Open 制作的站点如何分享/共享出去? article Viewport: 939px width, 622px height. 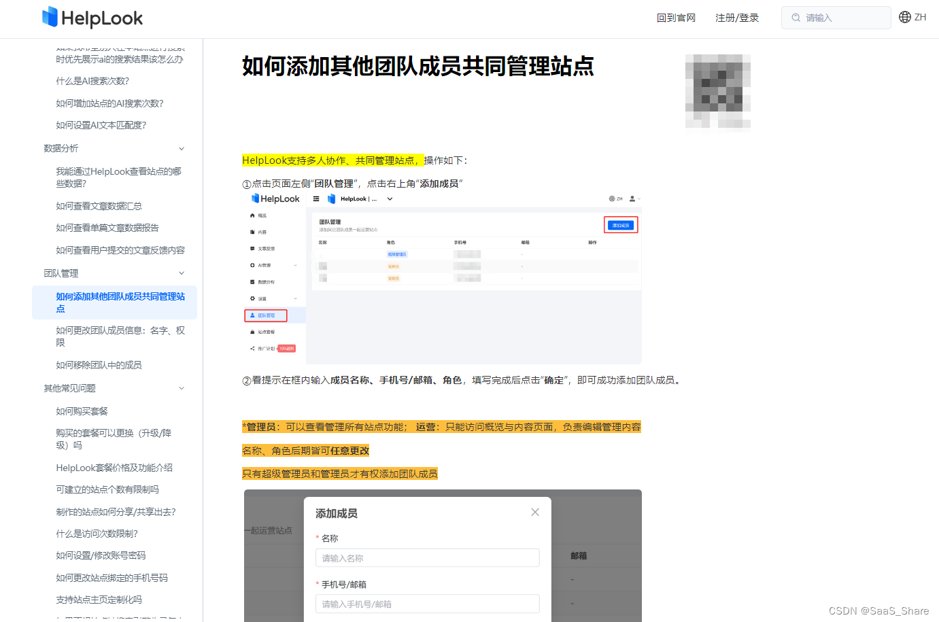click(116, 512)
